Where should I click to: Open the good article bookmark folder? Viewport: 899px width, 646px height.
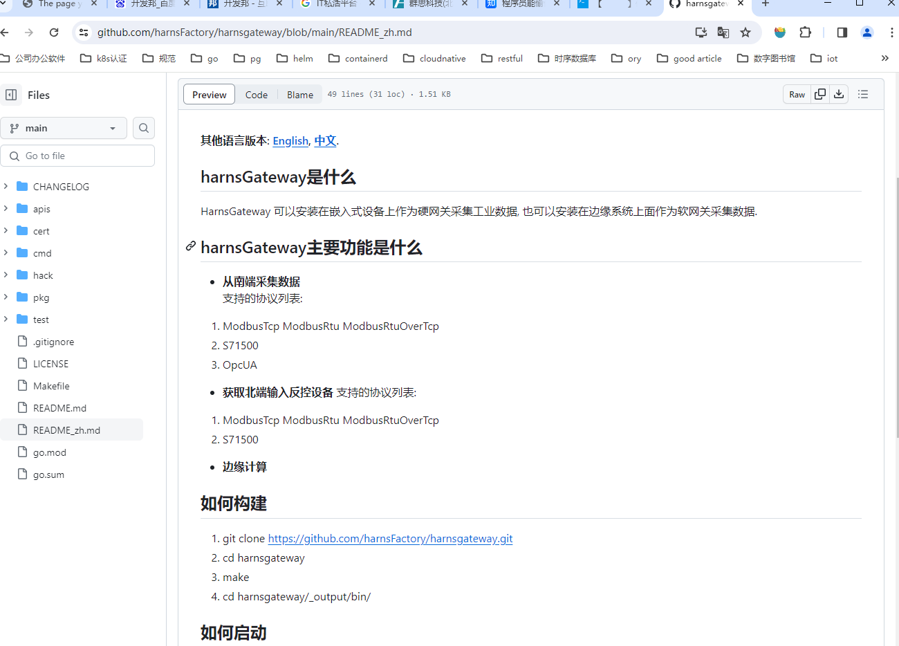[x=689, y=58]
